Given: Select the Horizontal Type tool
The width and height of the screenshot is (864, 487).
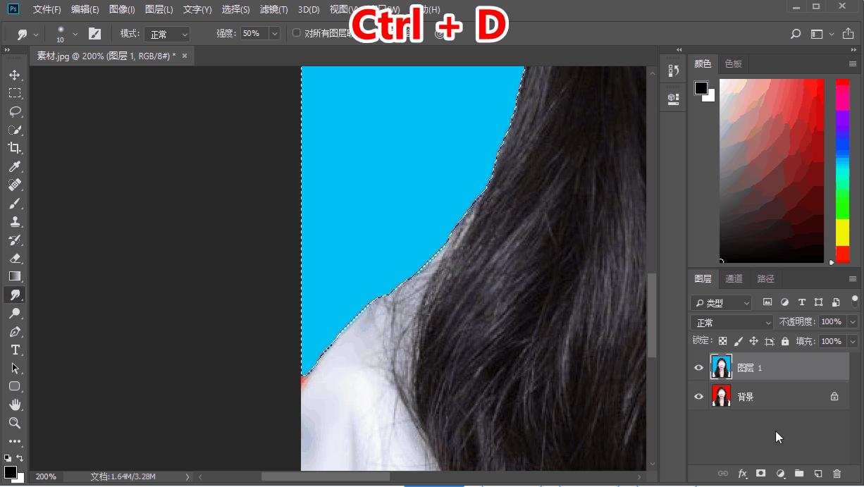Looking at the screenshot, I should [14, 350].
